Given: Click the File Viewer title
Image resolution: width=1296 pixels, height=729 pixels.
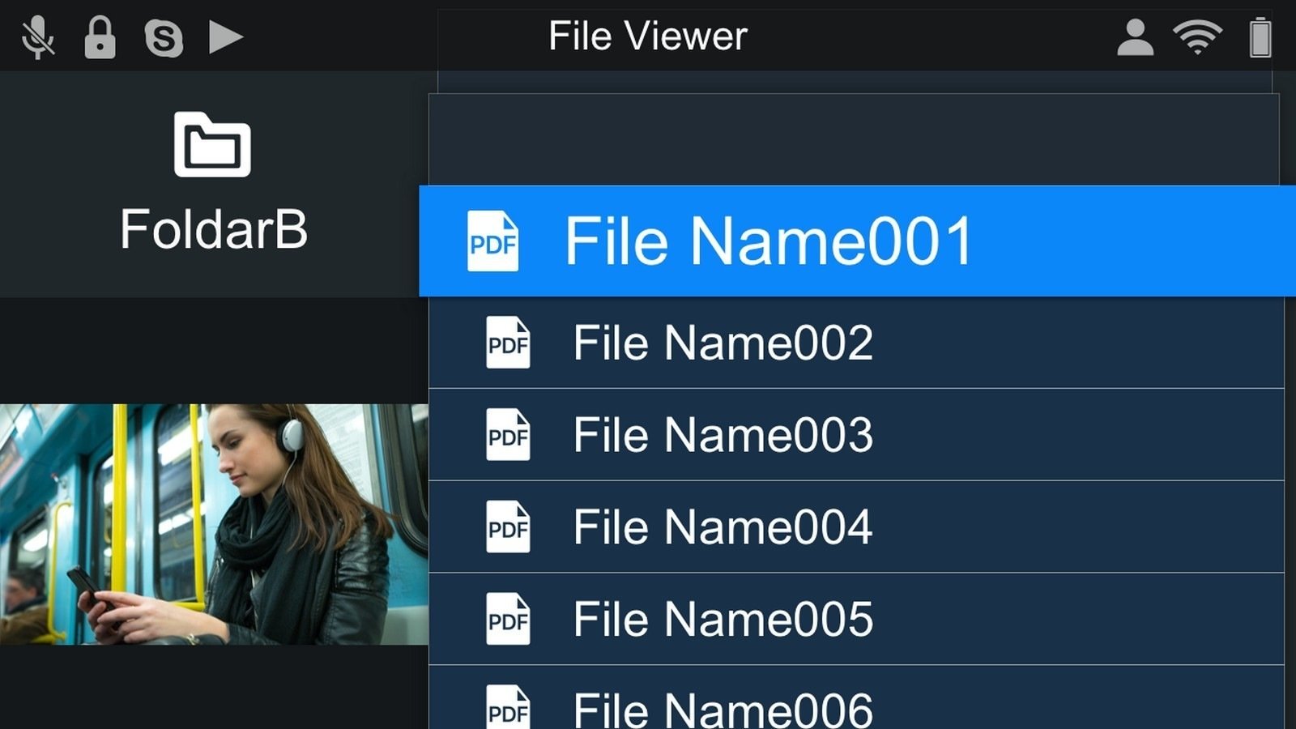Looking at the screenshot, I should tap(648, 36).
